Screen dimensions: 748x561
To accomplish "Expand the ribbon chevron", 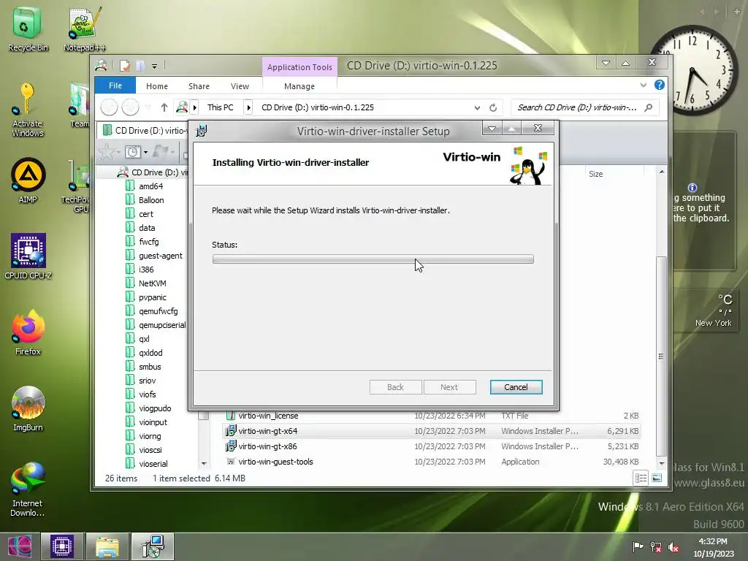I will tap(643, 85).
